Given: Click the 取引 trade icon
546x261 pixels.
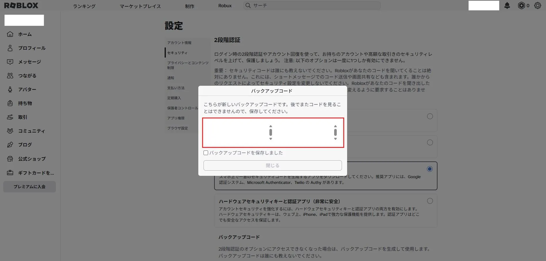Looking at the screenshot, I should click(x=10, y=117).
